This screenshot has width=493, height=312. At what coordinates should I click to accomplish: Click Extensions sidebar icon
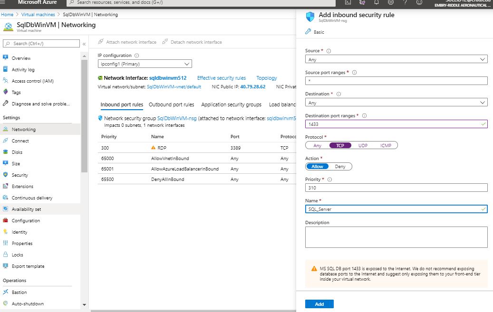click(5, 186)
